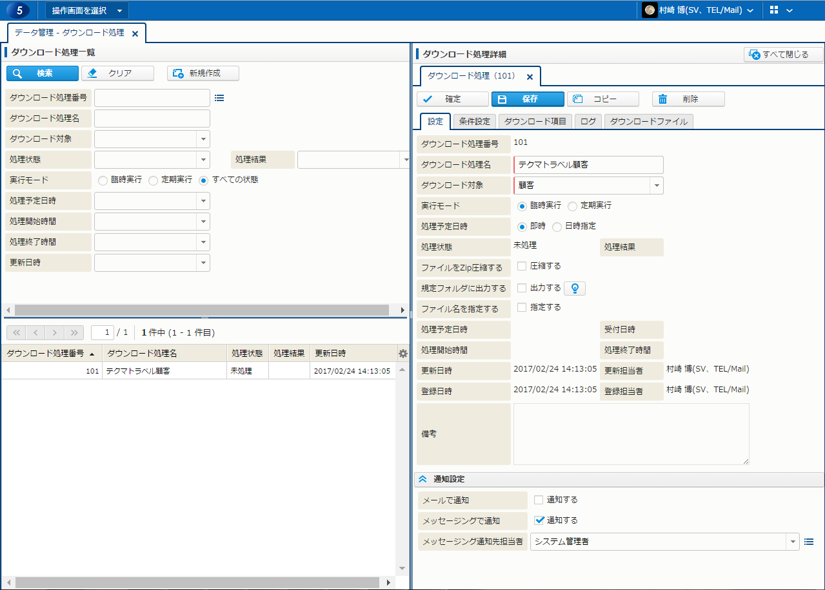Image resolution: width=825 pixels, height=590 pixels.
Task: Switch to the 条件設定 tab
Action: pos(475,121)
